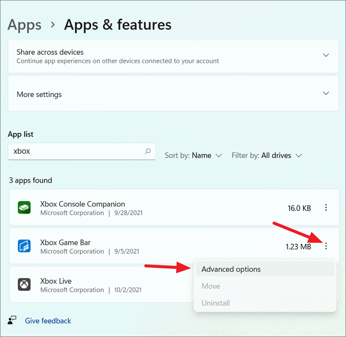
Task: Click the search magnifier icon
Action: [148, 151]
